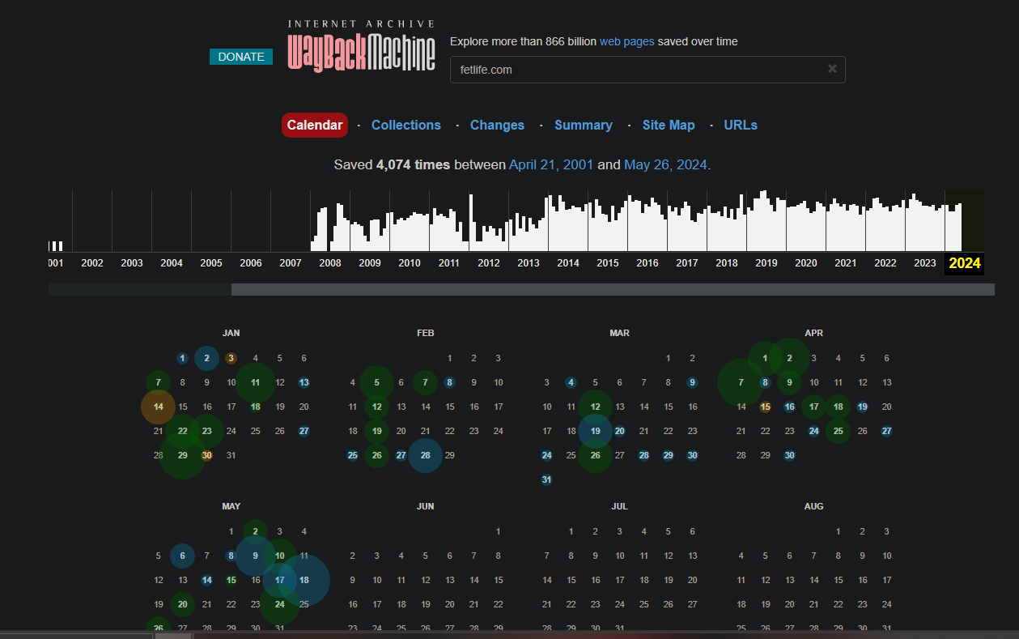Open May 20 capture bubble
Image resolution: width=1019 pixels, height=639 pixels.
click(183, 604)
